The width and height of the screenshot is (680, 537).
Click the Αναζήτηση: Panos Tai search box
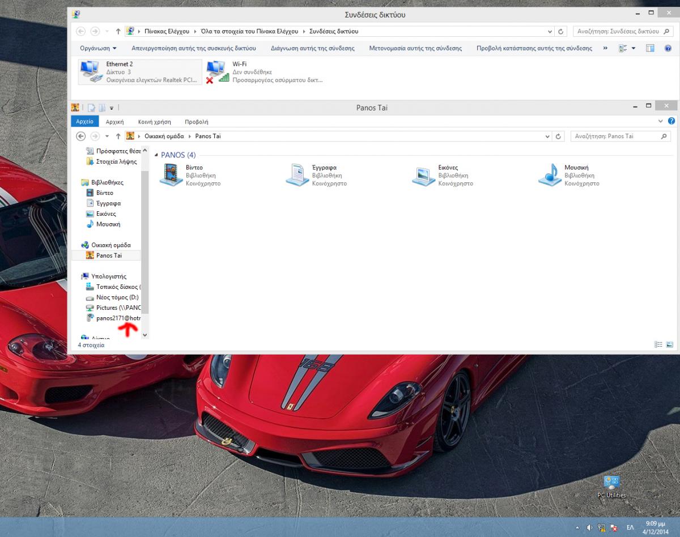pyautogui.click(x=620, y=137)
